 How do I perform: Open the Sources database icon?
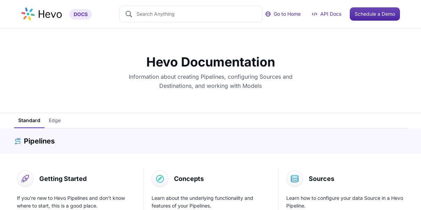295,179
